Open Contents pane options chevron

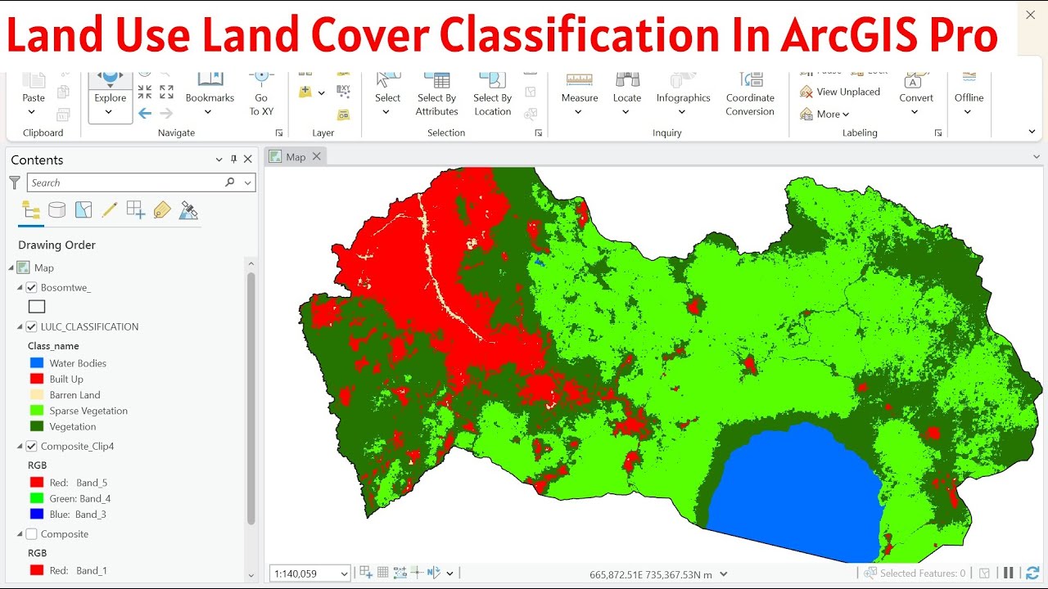tap(219, 160)
